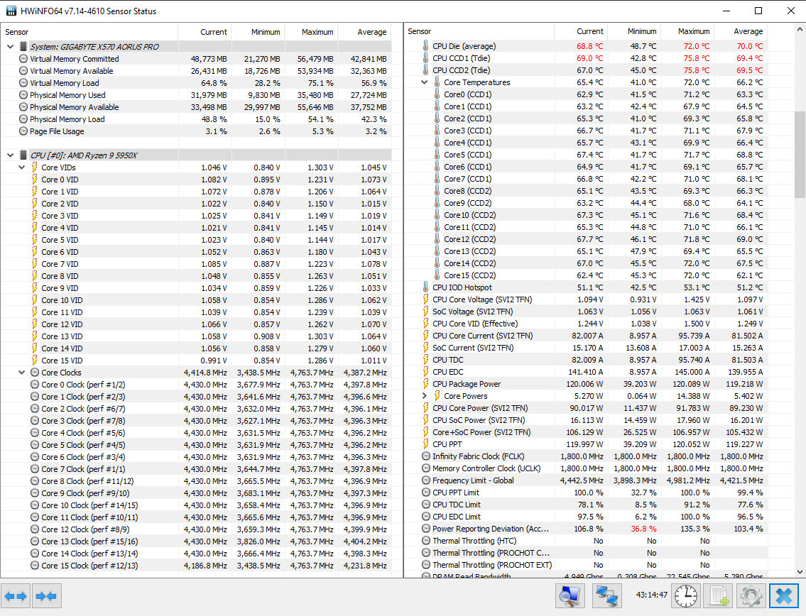This screenshot has height=616, width=806.
Task: Collapse the Core Clocks subgroup
Action: pos(21,373)
